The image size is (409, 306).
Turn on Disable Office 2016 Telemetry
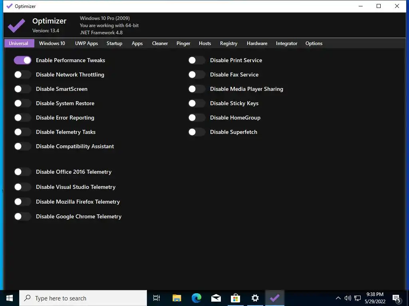pyautogui.click(x=22, y=172)
